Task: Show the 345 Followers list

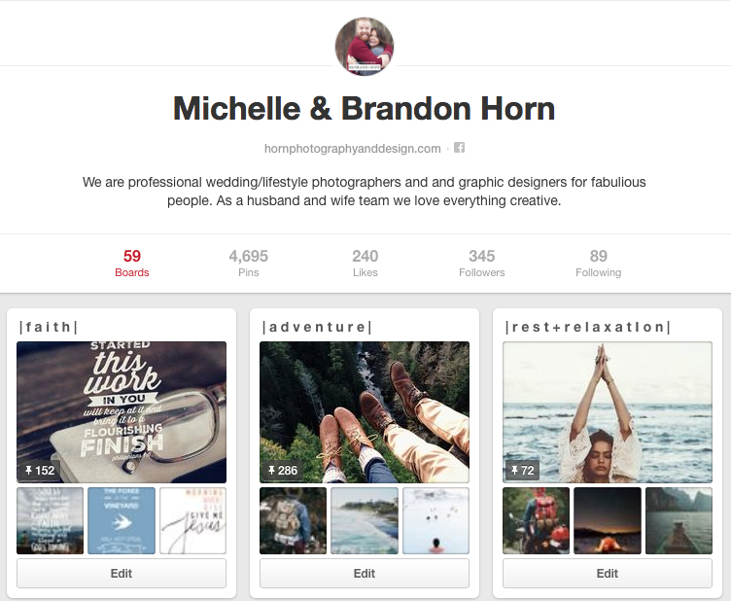Action: 481,264
